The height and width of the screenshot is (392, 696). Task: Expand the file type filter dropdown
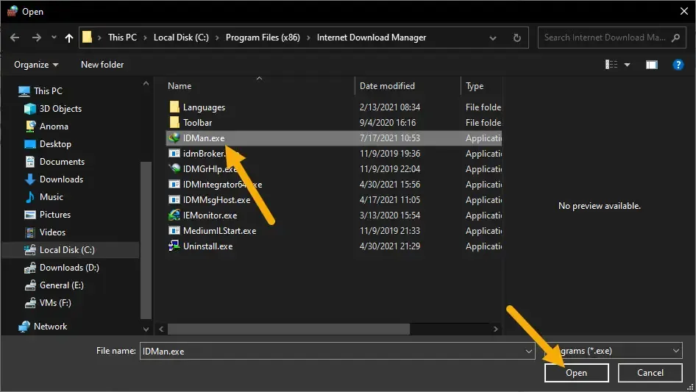click(x=675, y=352)
